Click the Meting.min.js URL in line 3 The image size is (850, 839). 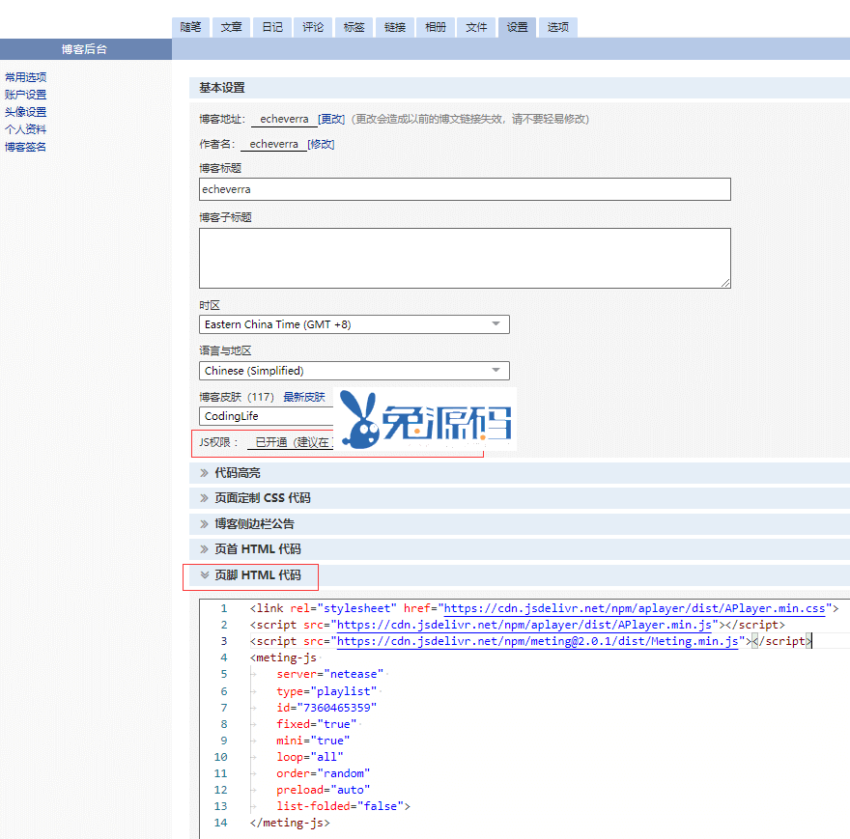tap(538, 641)
